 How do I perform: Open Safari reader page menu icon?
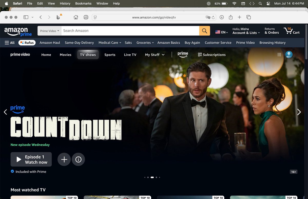coord(95,17)
